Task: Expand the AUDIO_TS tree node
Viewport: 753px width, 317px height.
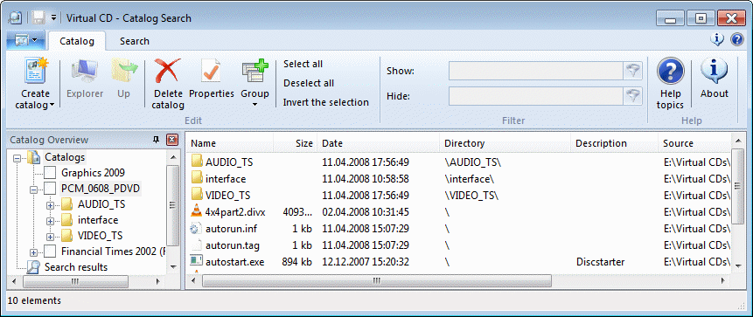Action: click(50, 204)
